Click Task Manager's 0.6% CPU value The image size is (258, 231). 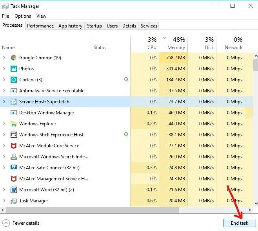151,201
